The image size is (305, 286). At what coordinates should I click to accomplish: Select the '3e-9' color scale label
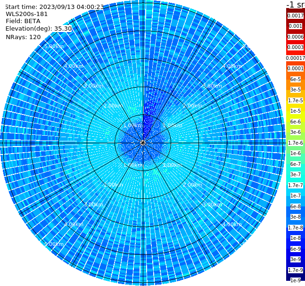(296, 259)
